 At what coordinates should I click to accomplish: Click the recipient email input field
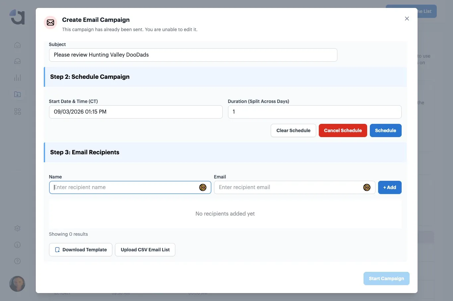tap(294, 187)
